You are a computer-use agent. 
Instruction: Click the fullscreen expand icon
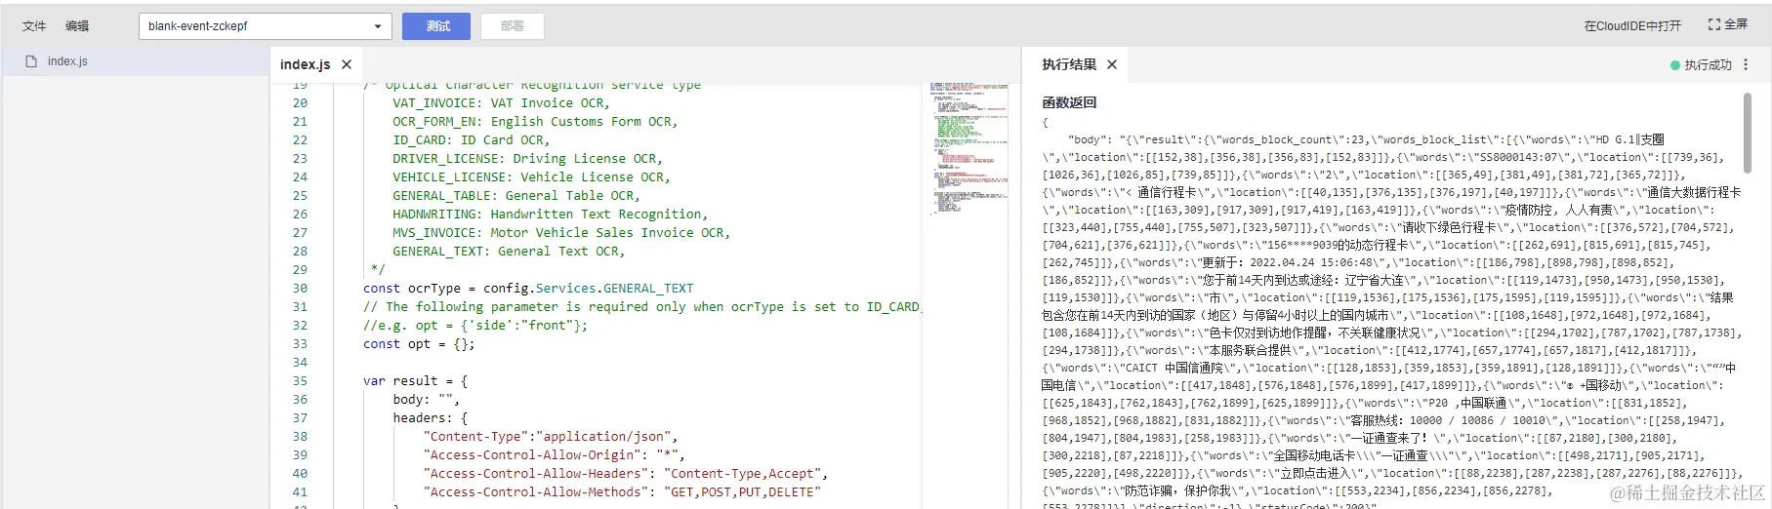[1713, 24]
